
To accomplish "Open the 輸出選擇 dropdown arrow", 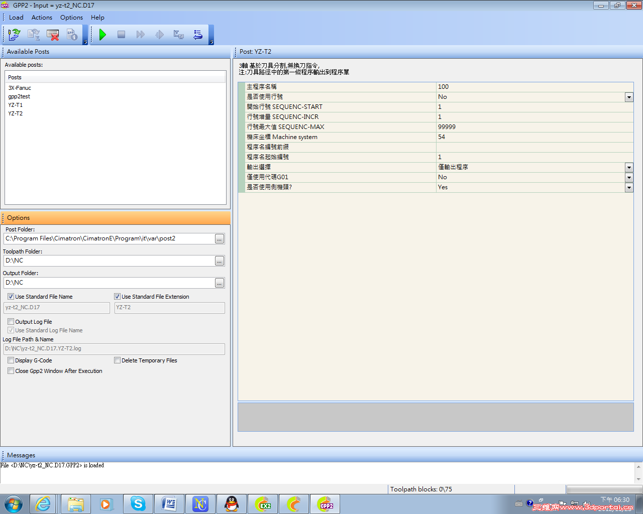I will pos(629,168).
